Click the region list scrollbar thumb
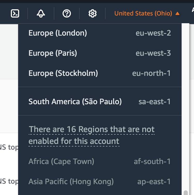 point(185,193)
